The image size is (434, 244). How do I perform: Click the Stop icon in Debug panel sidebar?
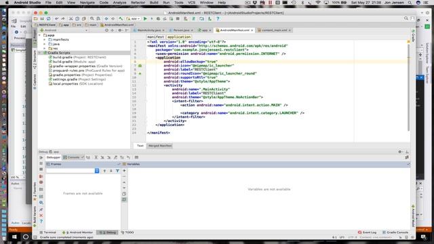[x=41, y=169]
